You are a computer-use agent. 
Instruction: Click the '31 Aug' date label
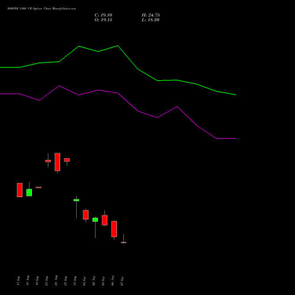tap(75, 281)
